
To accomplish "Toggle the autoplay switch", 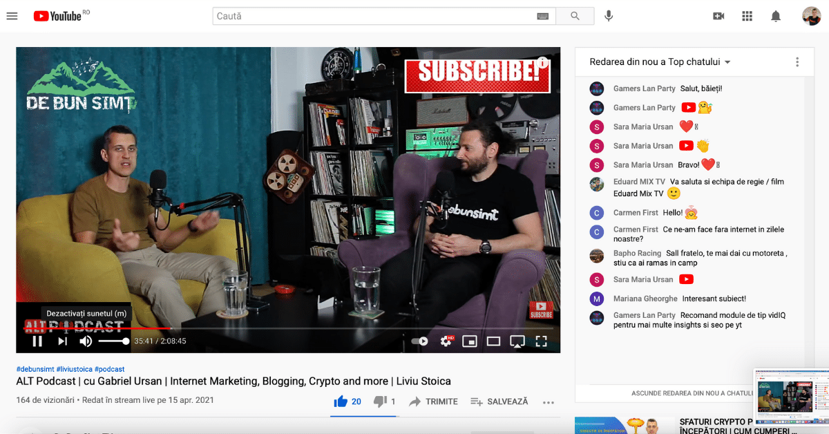I will coord(419,341).
